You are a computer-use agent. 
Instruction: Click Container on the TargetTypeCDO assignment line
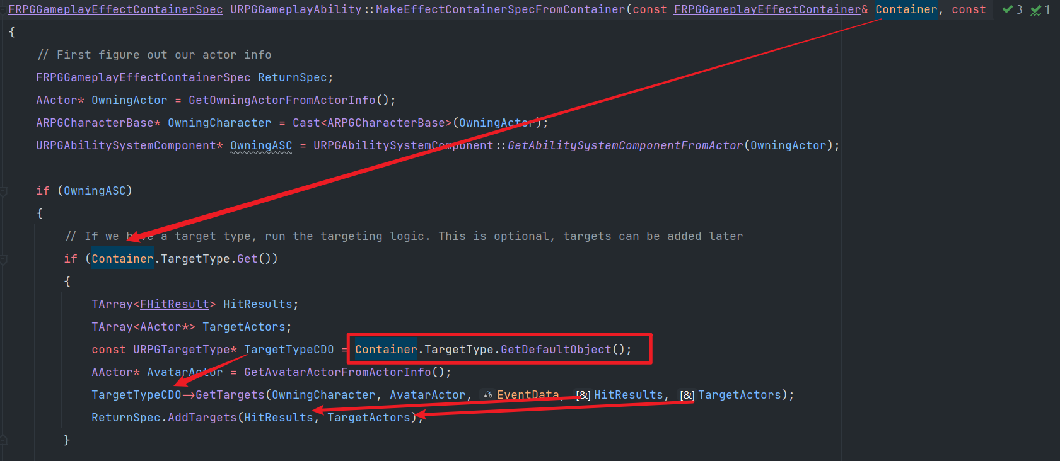pos(386,350)
